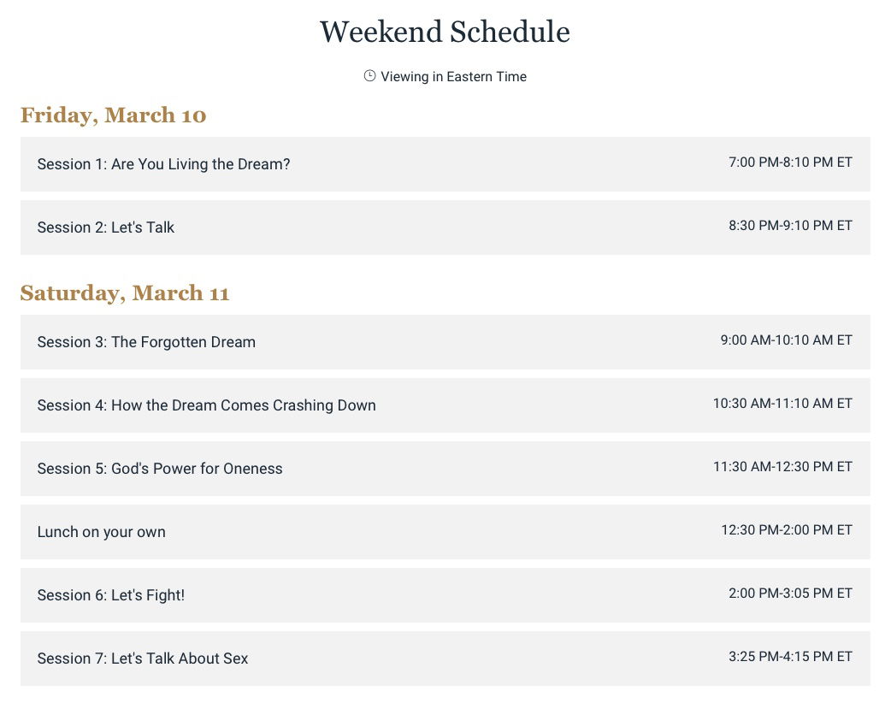Open Session 1: Are You Living the Dream?
Screen dimensions: 885x703
coord(445,164)
